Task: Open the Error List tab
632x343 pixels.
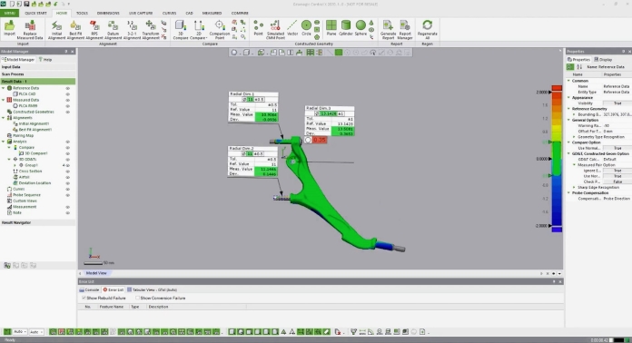Action: (x=114, y=289)
